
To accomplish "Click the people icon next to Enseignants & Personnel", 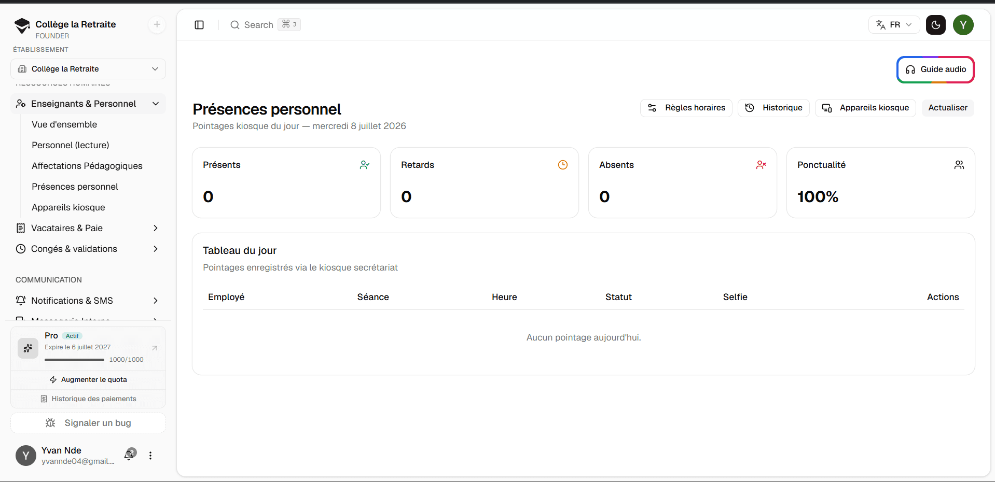I will coord(21,104).
